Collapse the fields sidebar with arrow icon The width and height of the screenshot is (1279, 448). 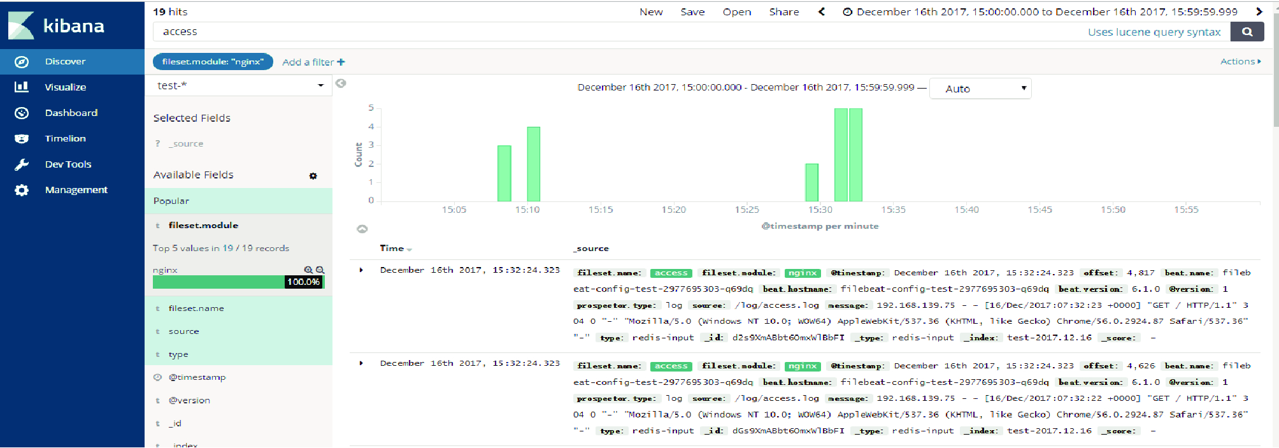(341, 83)
